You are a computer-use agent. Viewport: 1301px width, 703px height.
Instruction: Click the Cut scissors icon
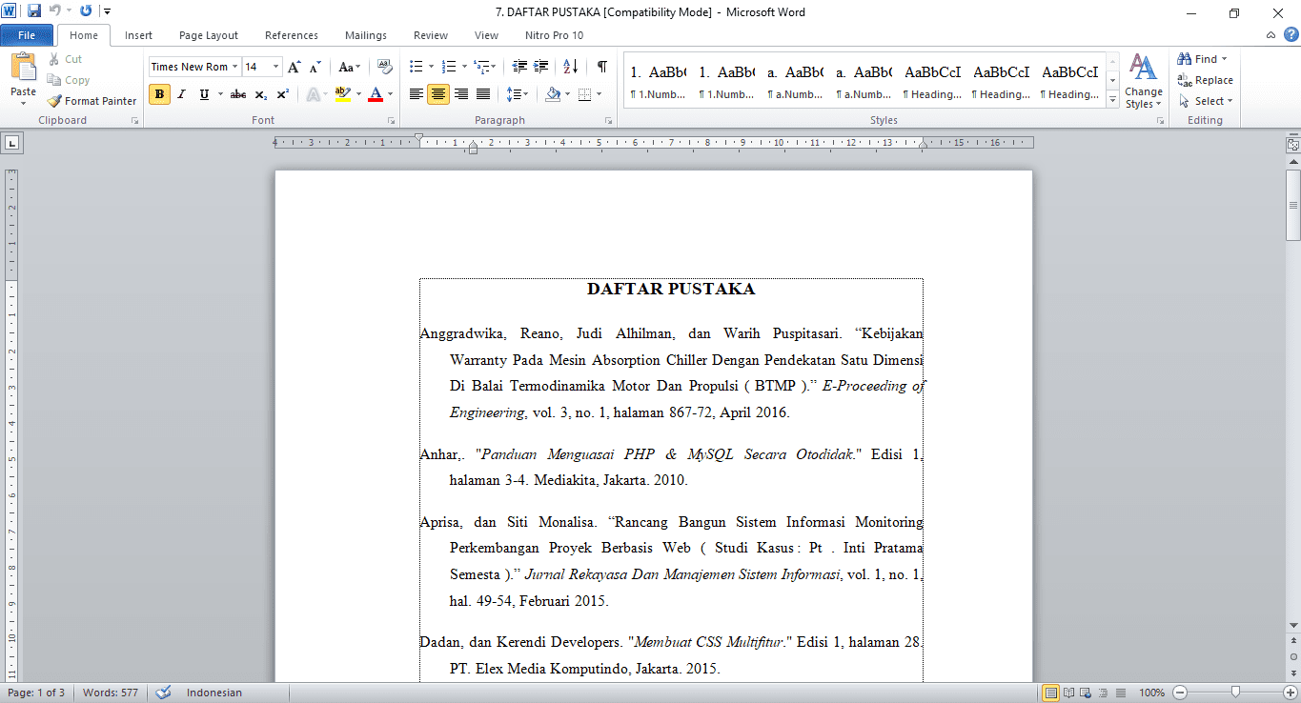pos(53,59)
